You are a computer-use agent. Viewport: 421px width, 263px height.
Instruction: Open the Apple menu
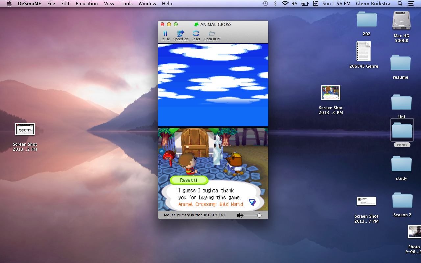[9, 4]
